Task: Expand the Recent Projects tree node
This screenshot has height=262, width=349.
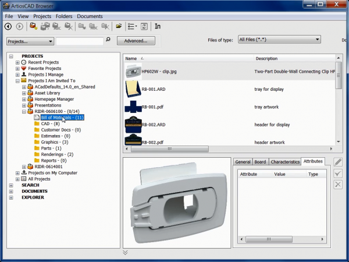Action: point(18,62)
